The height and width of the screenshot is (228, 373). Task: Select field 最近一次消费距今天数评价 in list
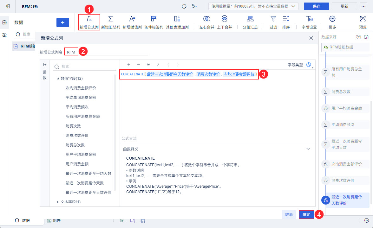coord(88,193)
